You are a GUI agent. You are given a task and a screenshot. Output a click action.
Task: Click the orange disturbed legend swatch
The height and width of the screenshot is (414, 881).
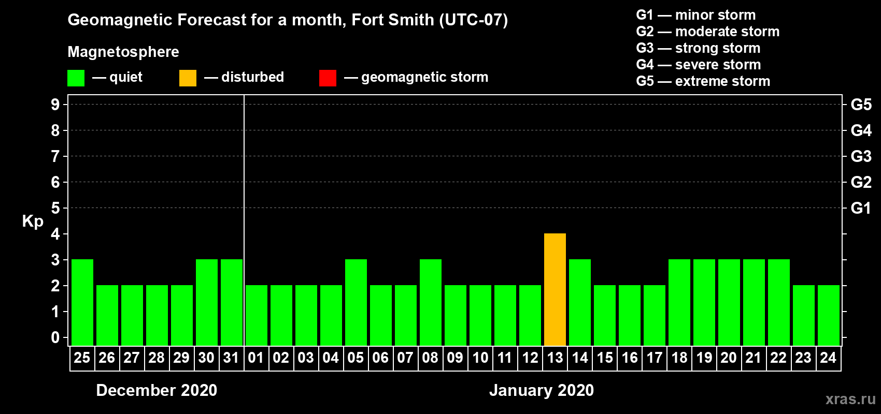pyautogui.click(x=188, y=78)
